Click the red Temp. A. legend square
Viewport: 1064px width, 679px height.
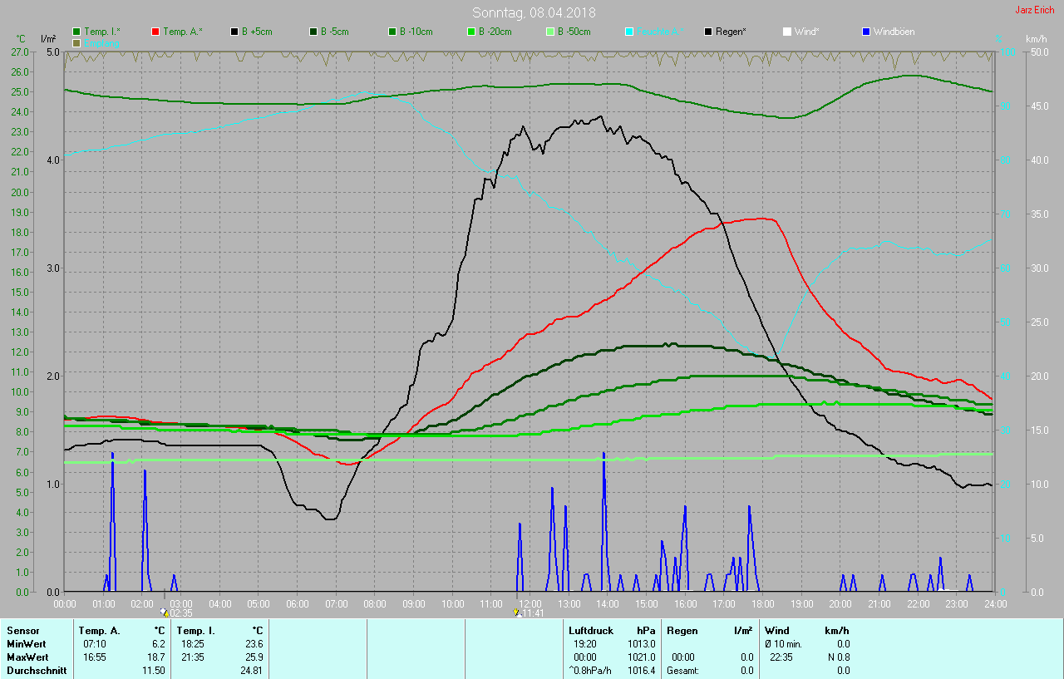point(155,32)
